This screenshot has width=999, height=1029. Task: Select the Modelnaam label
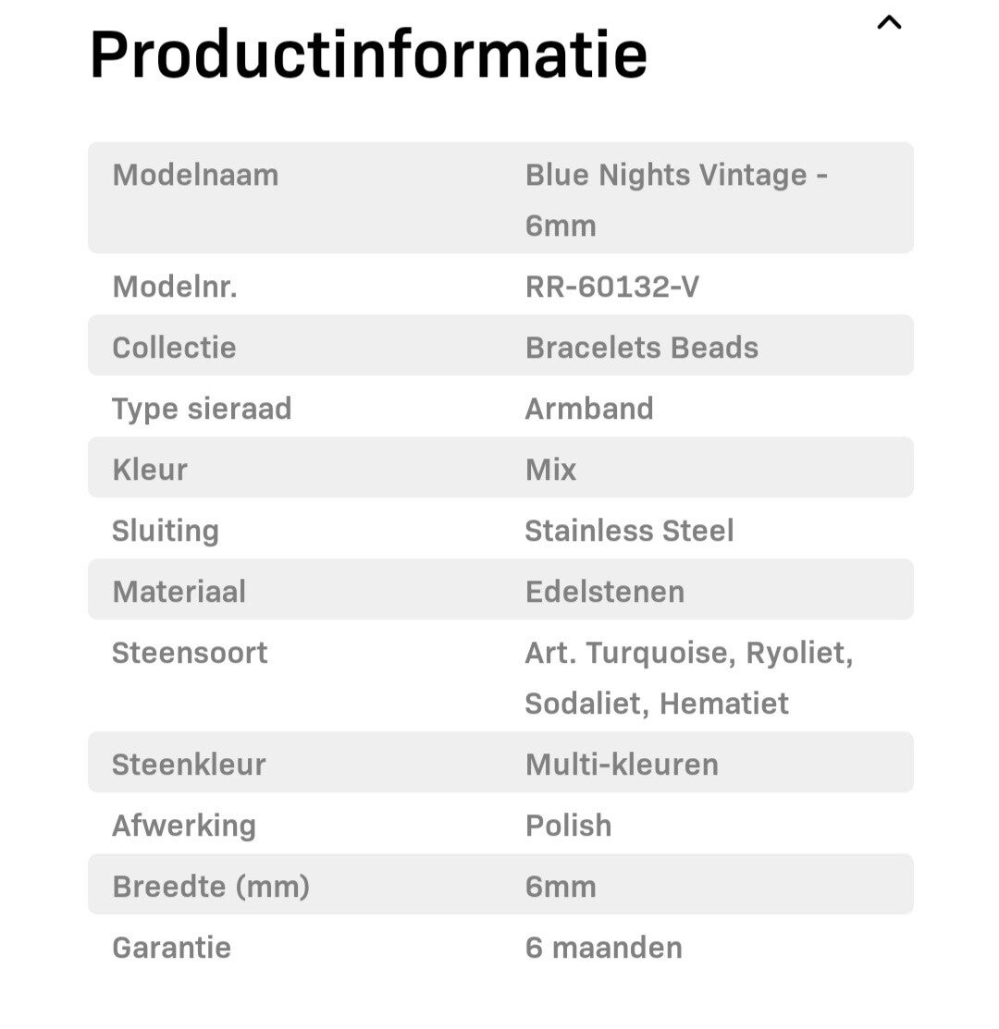(195, 175)
